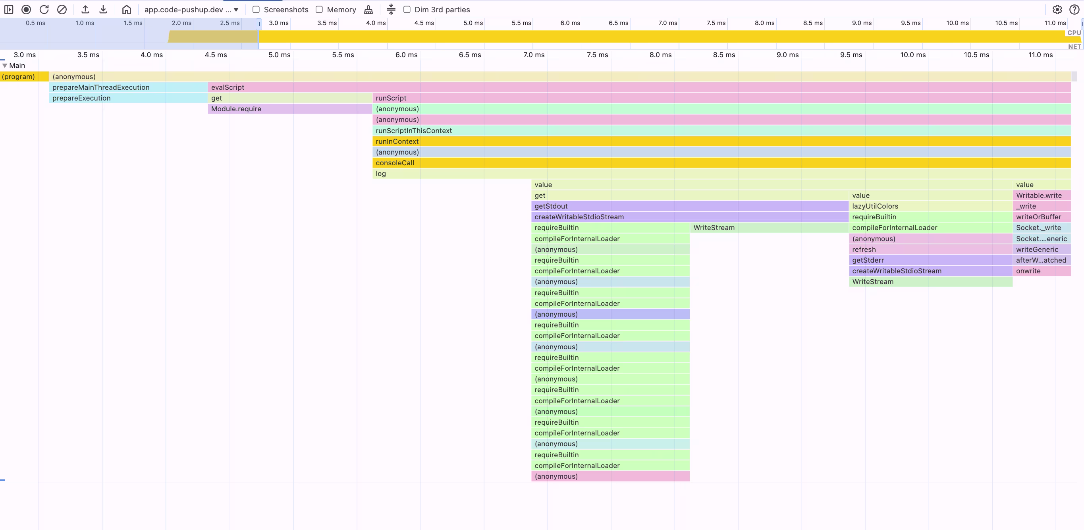Start recording a performance profile
This screenshot has height=530, width=1084.
[x=26, y=9]
